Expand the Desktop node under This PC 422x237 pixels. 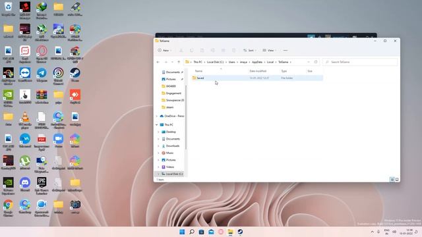point(158,132)
